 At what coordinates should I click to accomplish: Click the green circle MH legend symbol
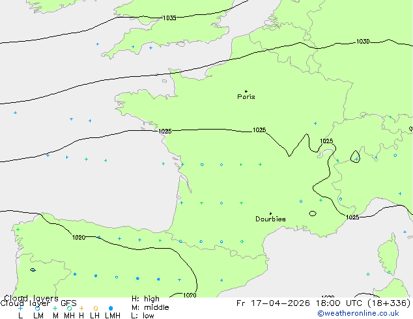(x=69, y=308)
